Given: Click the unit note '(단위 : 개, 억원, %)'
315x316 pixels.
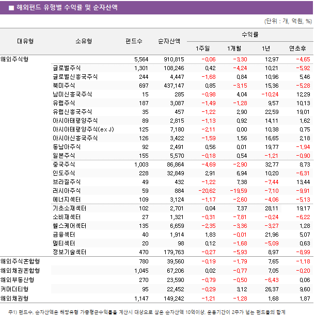Looking at the screenshot, I should pyautogui.click(x=288, y=21).
